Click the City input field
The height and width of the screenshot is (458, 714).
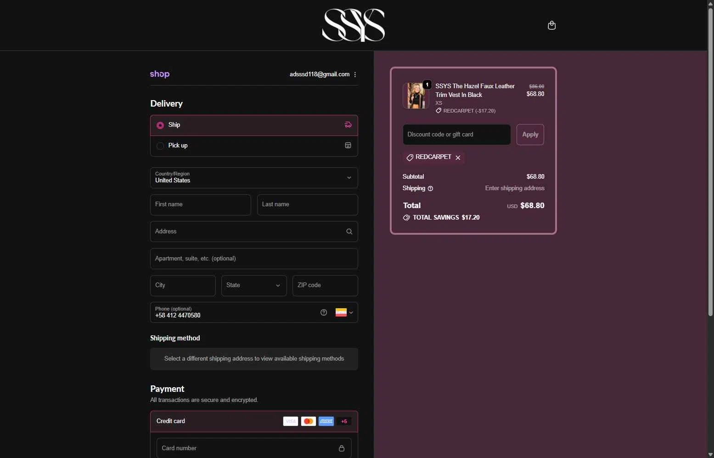pos(183,286)
